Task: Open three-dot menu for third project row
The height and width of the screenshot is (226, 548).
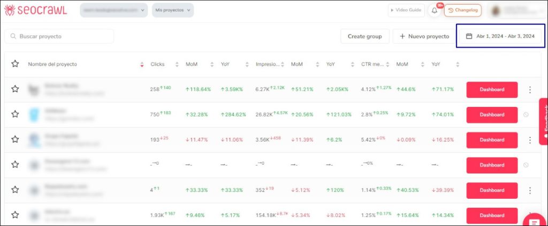Action: click(530, 140)
